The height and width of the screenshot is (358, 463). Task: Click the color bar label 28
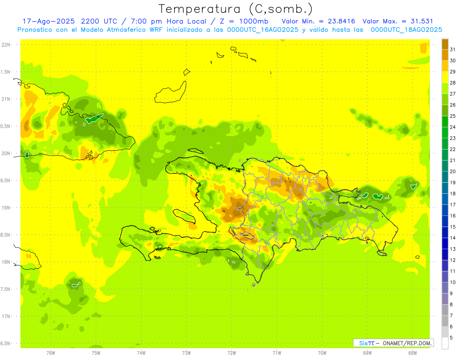click(x=453, y=83)
